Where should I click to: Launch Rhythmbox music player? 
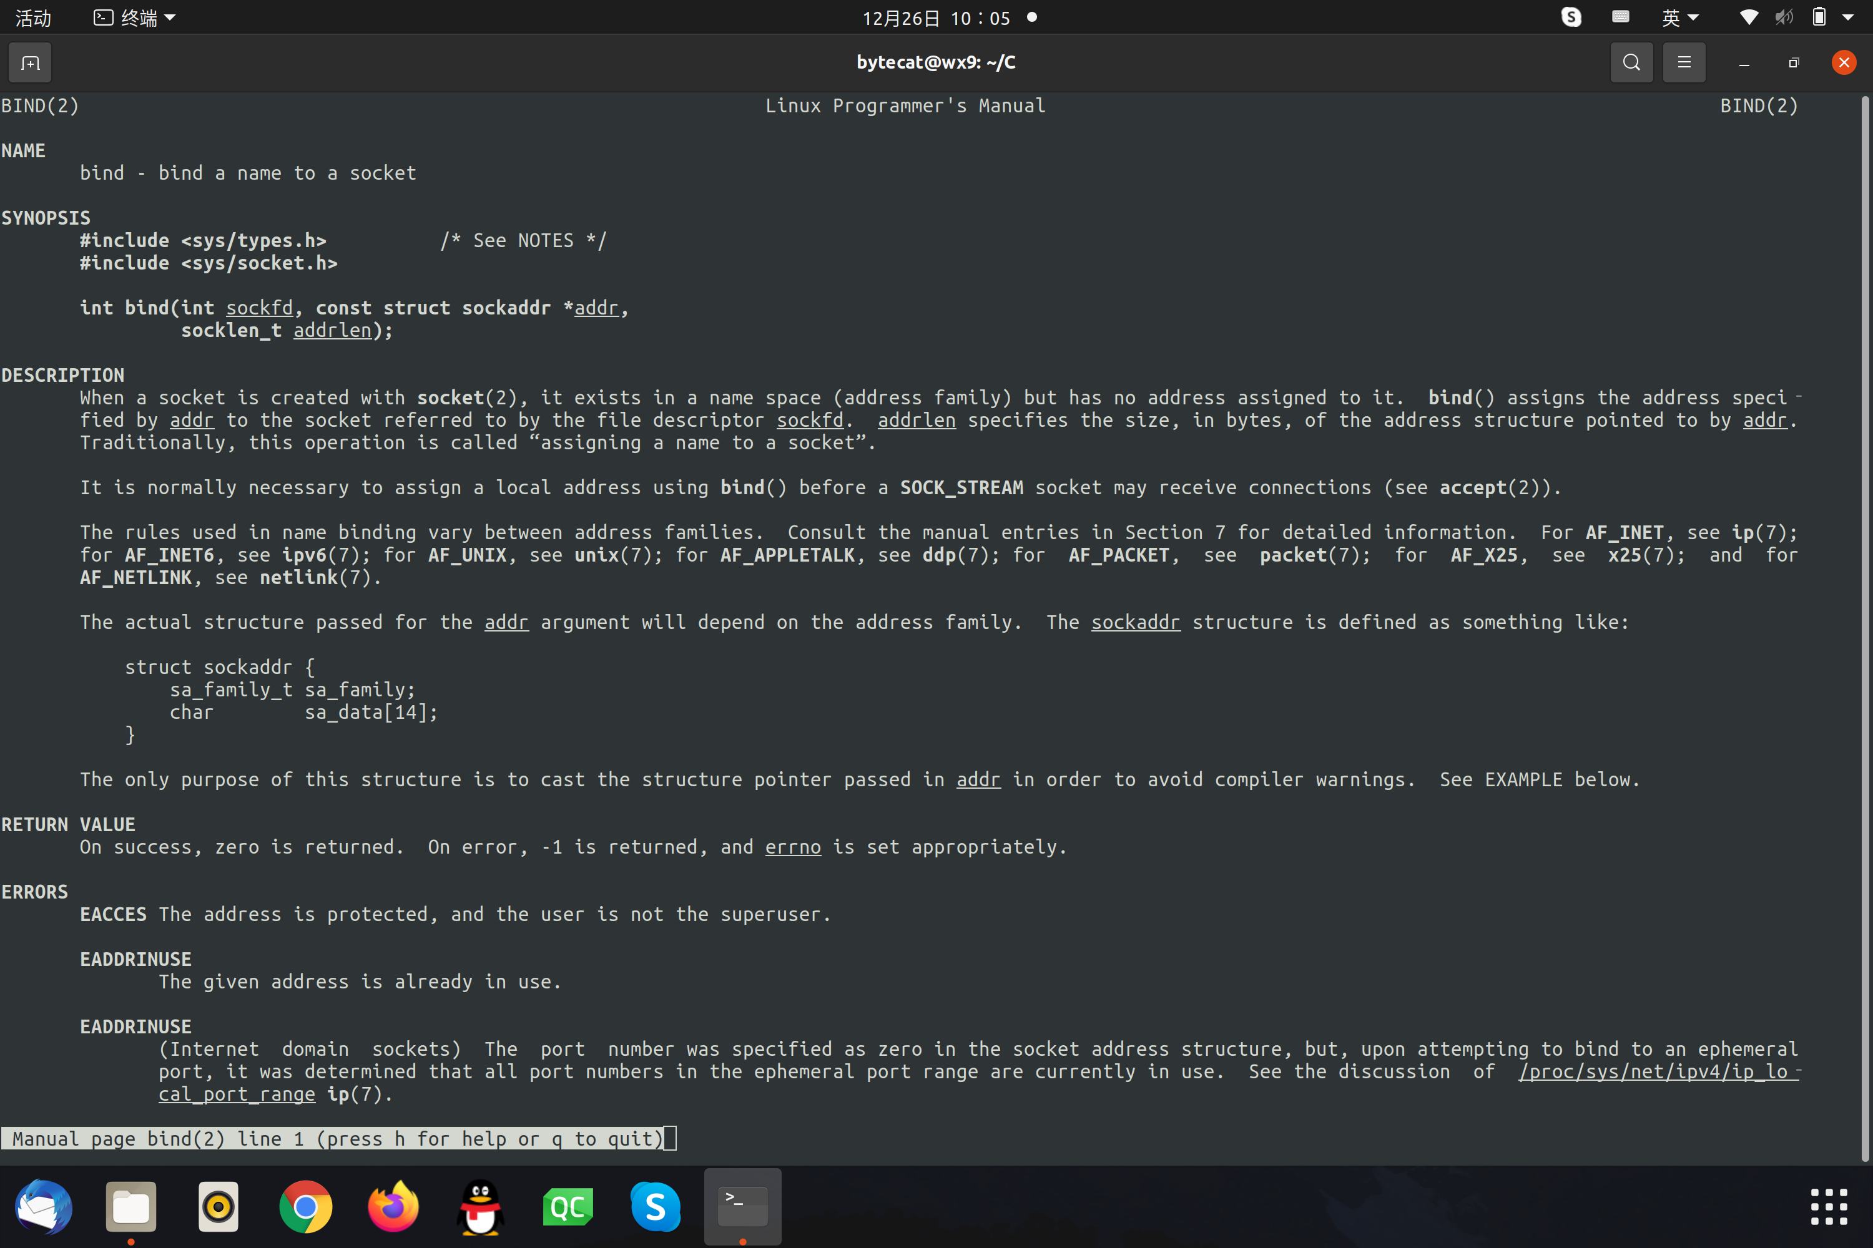tap(218, 1207)
